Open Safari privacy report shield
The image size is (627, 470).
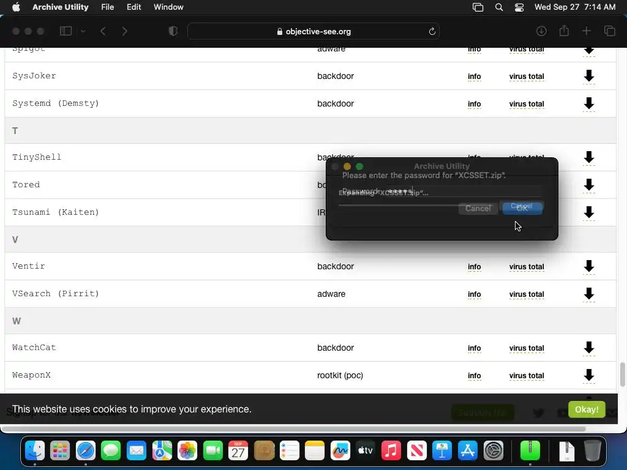pyautogui.click(x=173, y=31)
